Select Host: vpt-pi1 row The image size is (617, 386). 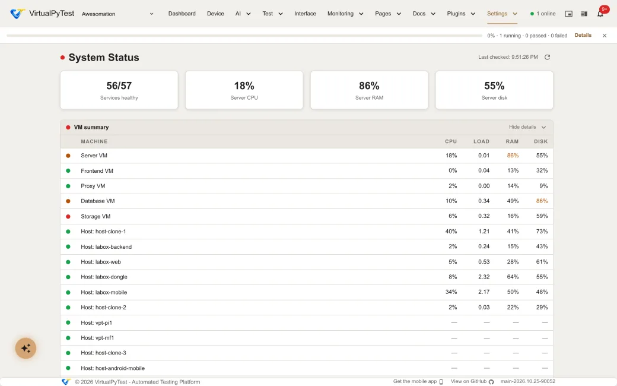tap(307, 322)
